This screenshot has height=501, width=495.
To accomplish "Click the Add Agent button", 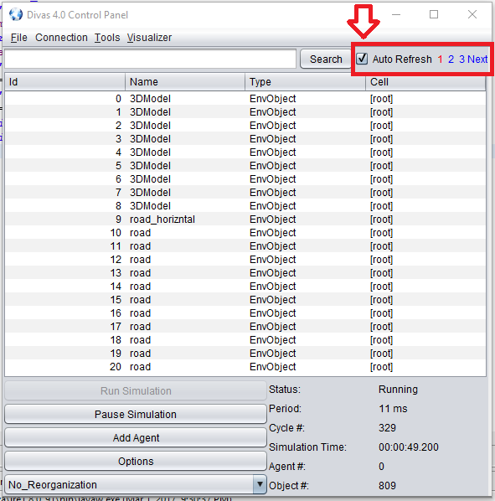I will pos(136,437).
